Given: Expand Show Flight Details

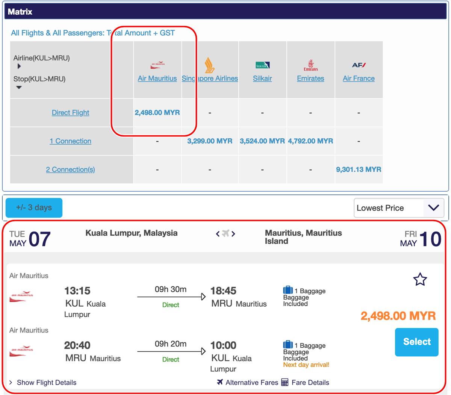Looking at the screenshot, I should tap(43, 383).
